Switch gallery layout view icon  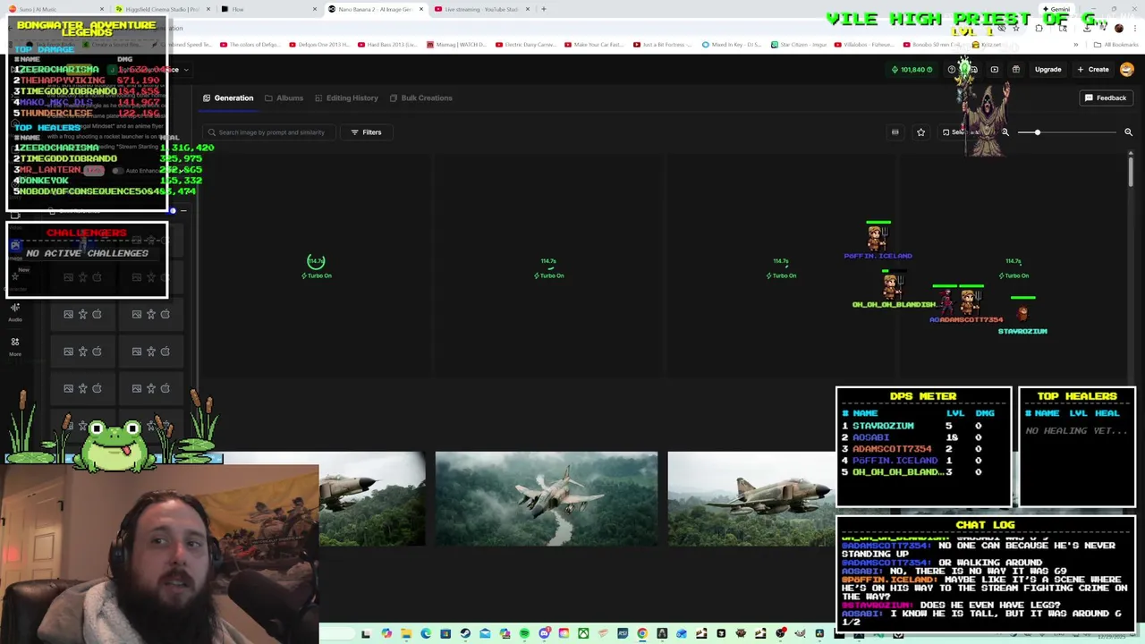point(895,132)
